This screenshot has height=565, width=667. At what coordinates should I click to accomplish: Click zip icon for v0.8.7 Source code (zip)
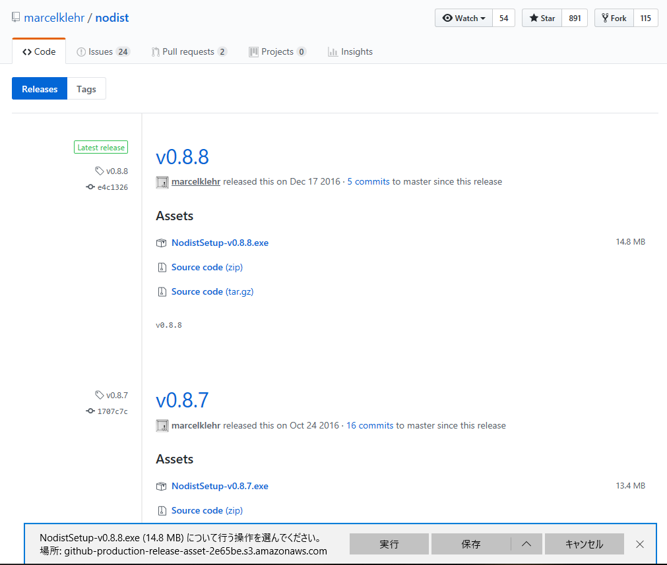pyautogui.click(x=162, y=510)
